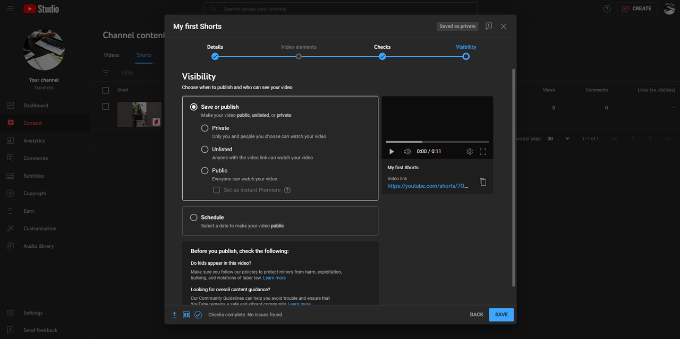The image size is (680, 339).
Task: Go to the Visibility step
Action: pos(466,52)
